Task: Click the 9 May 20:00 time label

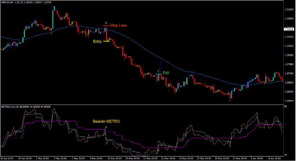Action: pyautogui.click(x=96, y=158)
